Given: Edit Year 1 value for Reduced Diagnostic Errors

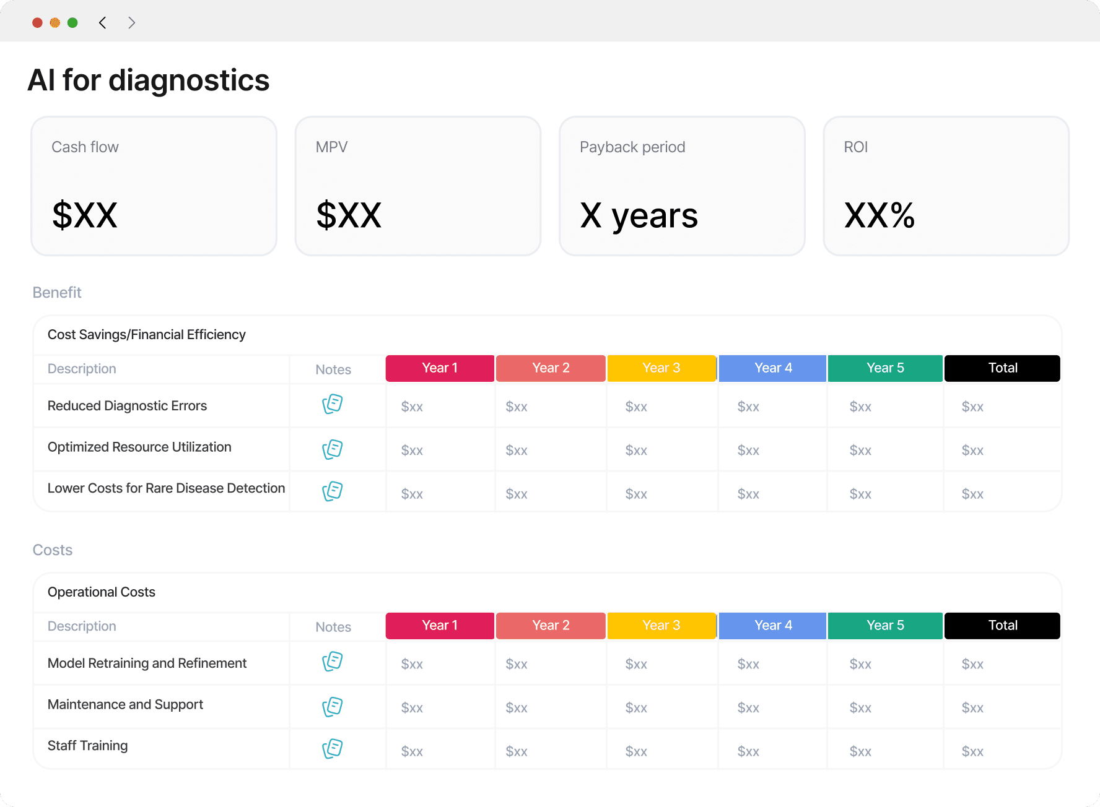Looking at the screenshot, I should tap(412, 407).
